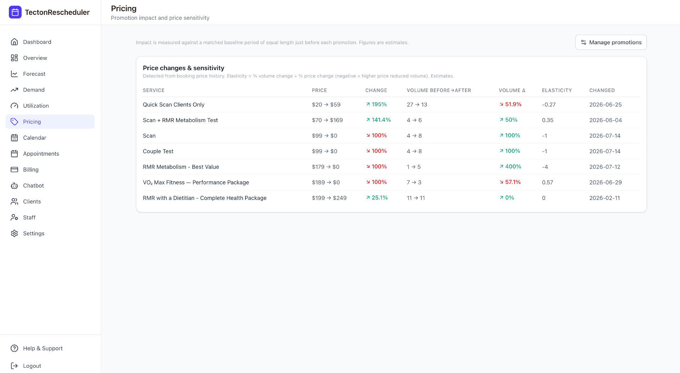
Task: Click the -0.27 elasticity value
Action: [549, 104]
